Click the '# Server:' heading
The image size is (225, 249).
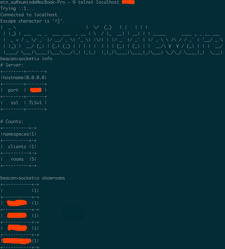12,65
